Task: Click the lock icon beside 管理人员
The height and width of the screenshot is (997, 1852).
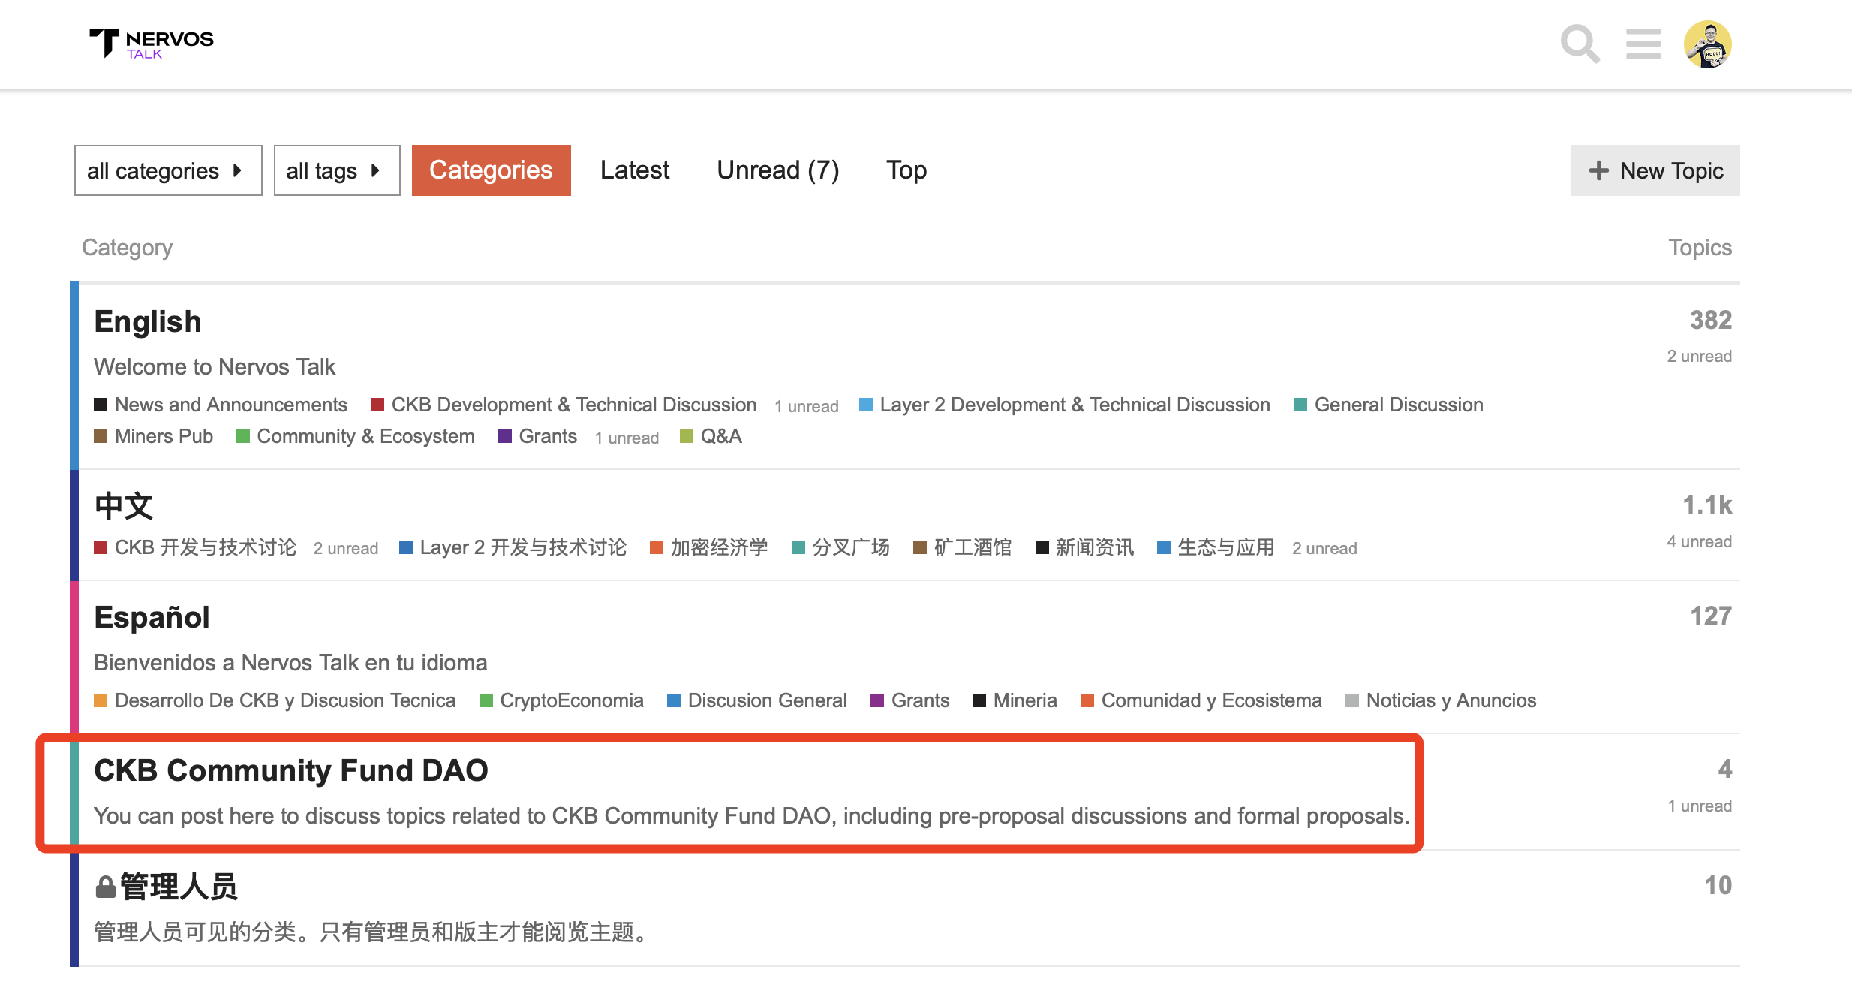Action: [105, 887]
